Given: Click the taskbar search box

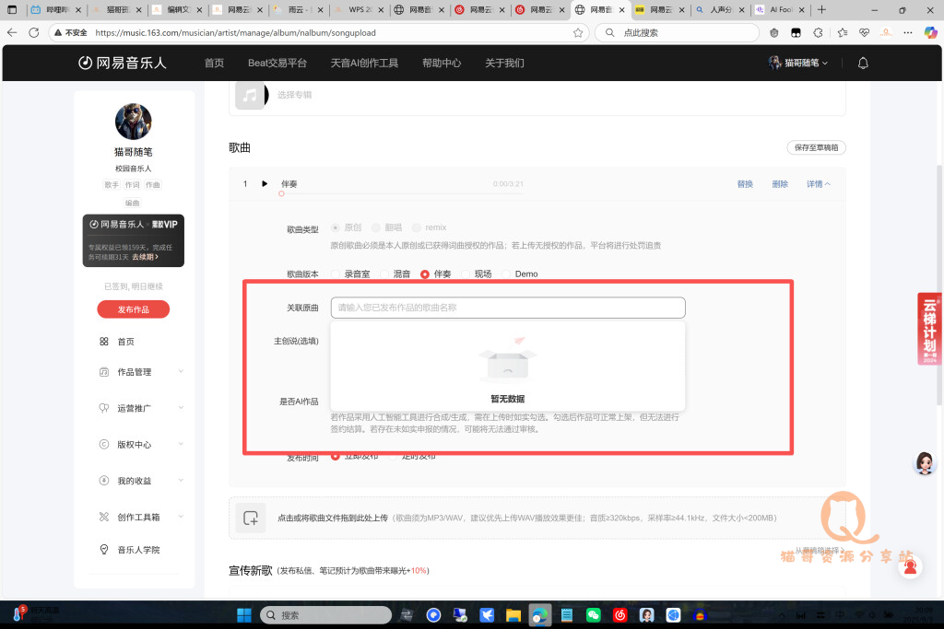Looking at the screenshot, I should point(325,615).
